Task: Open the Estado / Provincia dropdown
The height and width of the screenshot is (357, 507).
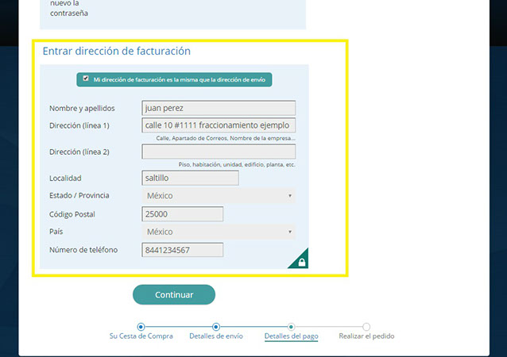Action: (x=218, y=195)
